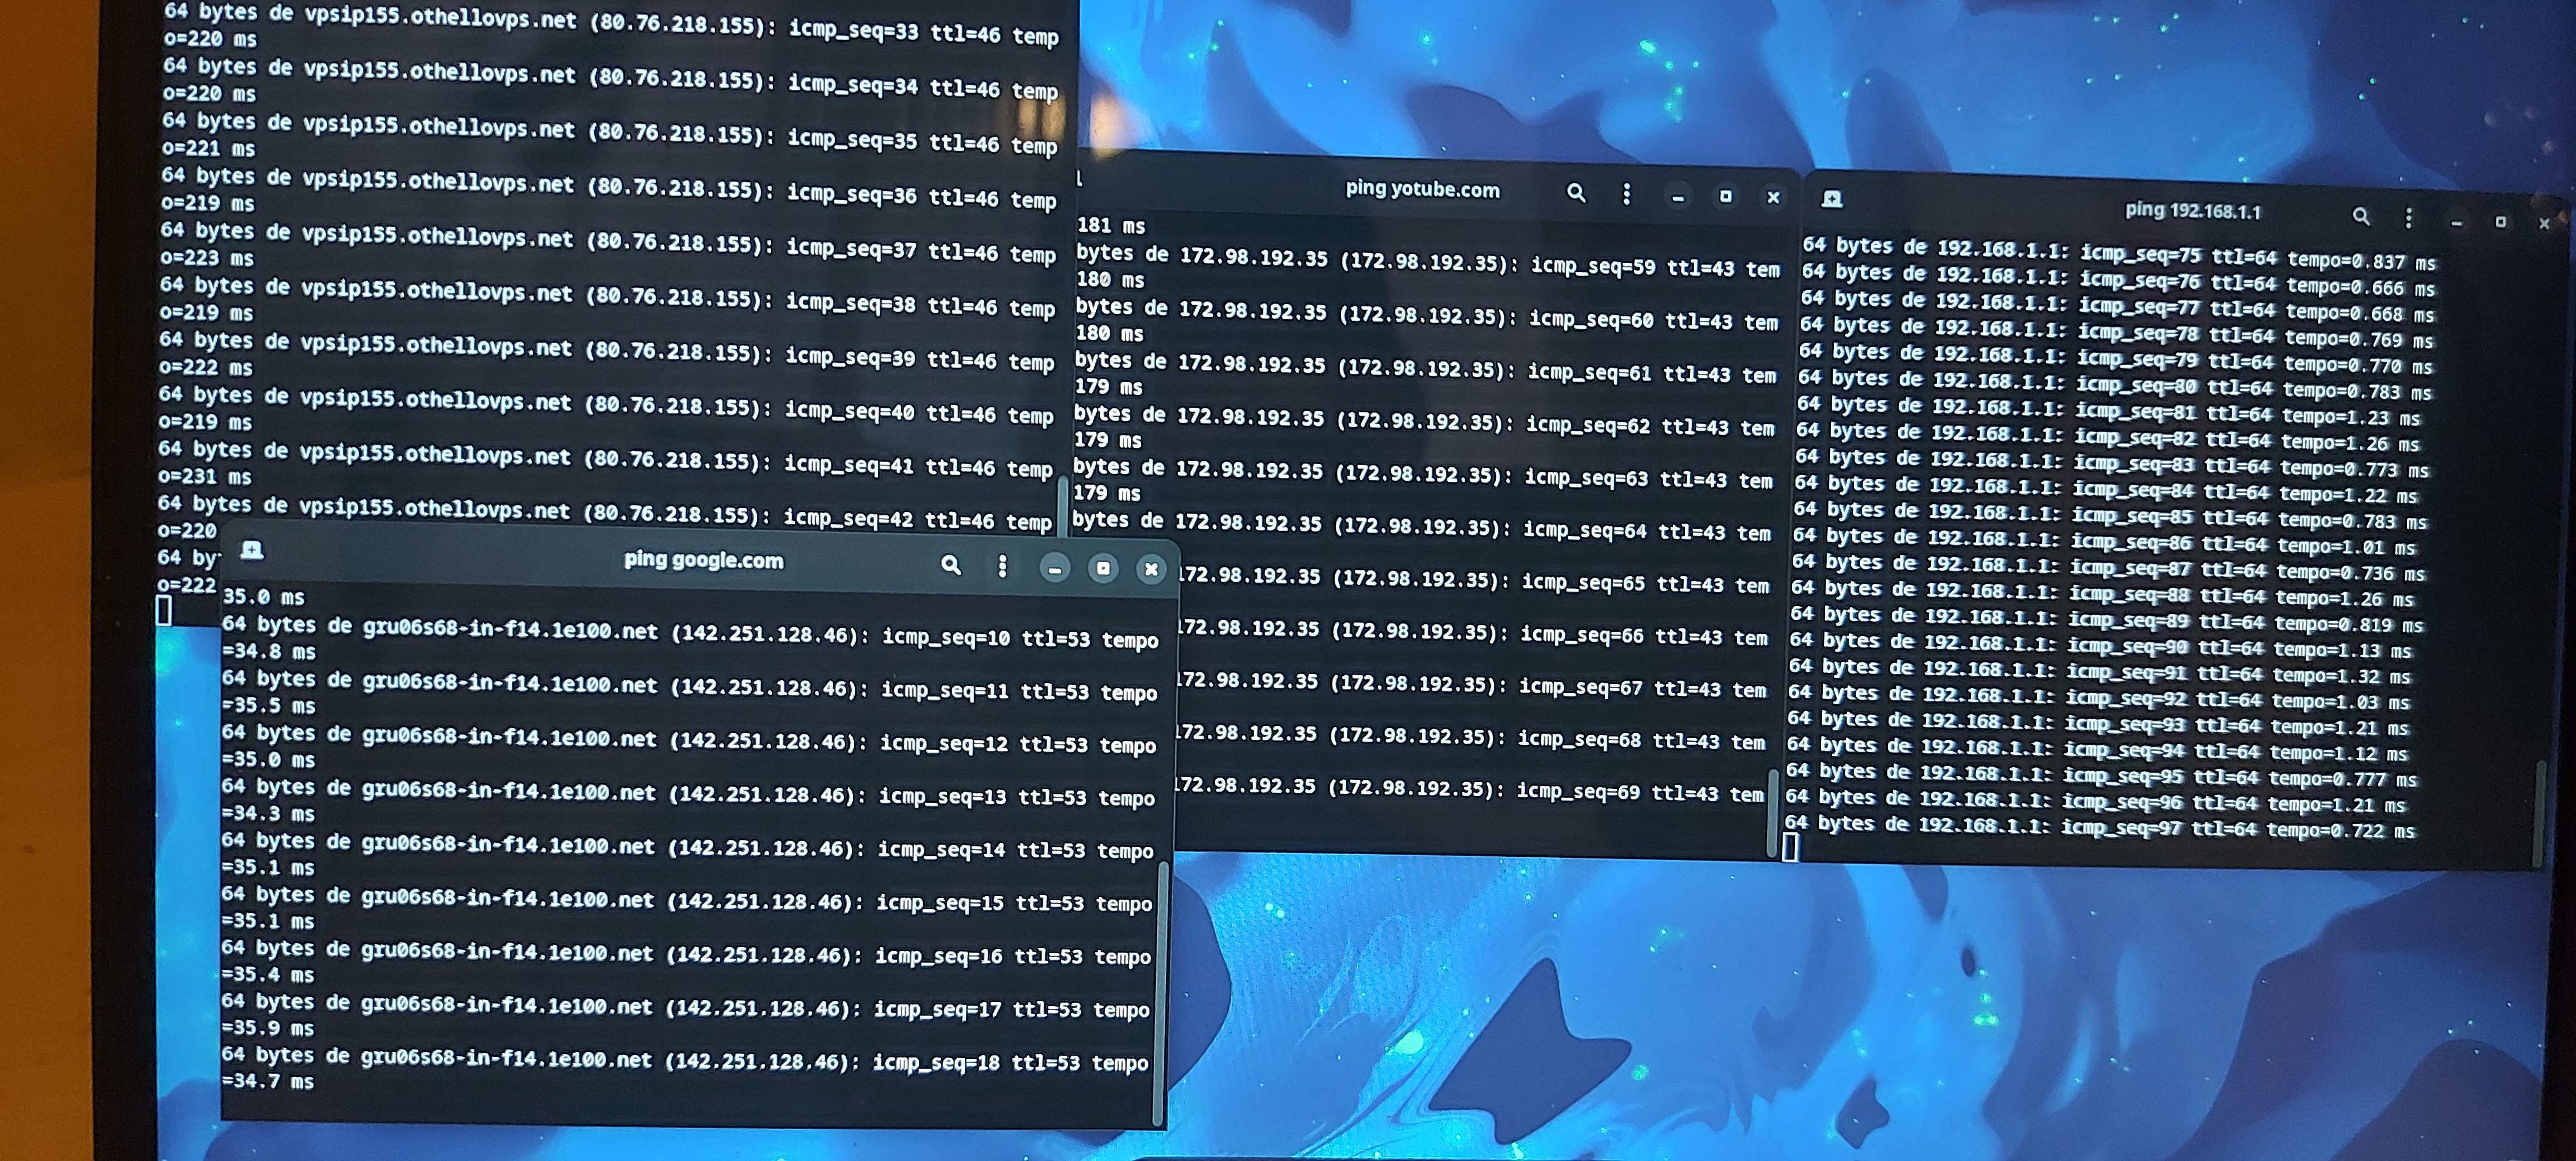Click the ping 192.168.1.1 window title
This screenshot has width=2576, height=1161.
coord(2192,211)
